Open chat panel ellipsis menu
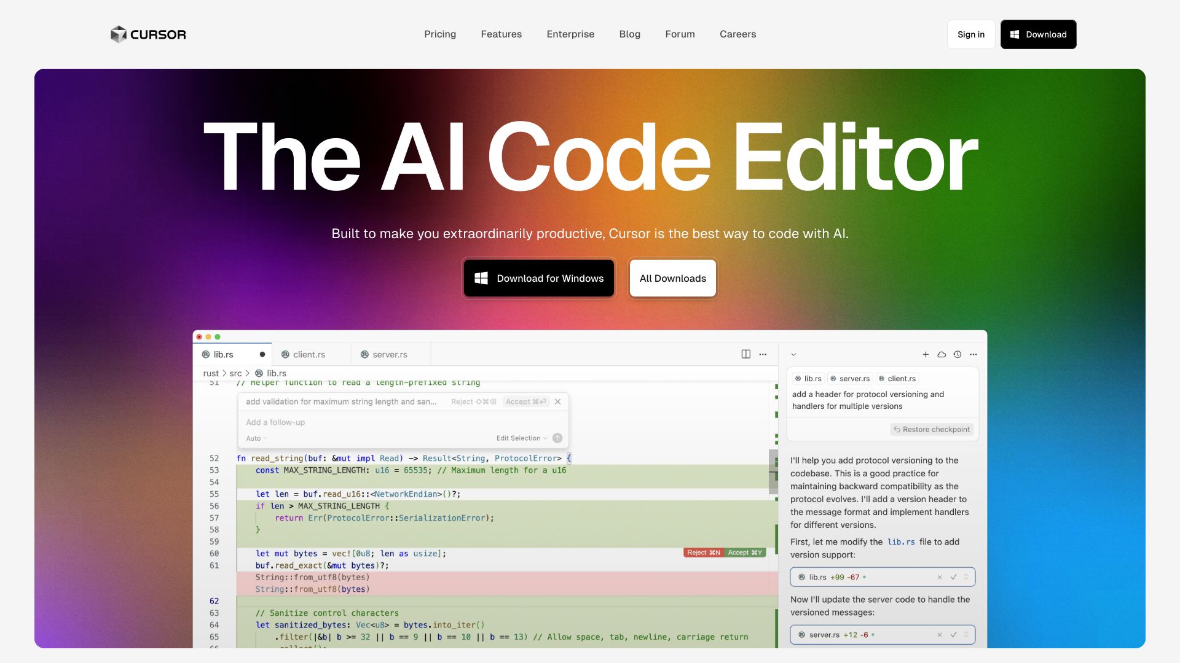The height and width of the screenshot is (663, 1180). tap(974, 354)
